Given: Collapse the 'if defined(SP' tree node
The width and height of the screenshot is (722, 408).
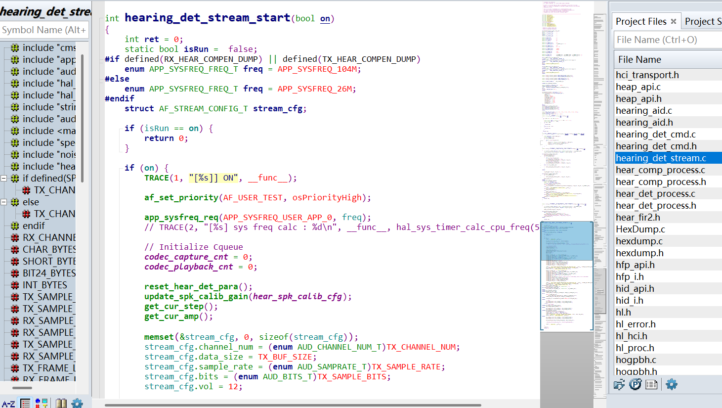Looking at the screenshot, I should point(3,178).
